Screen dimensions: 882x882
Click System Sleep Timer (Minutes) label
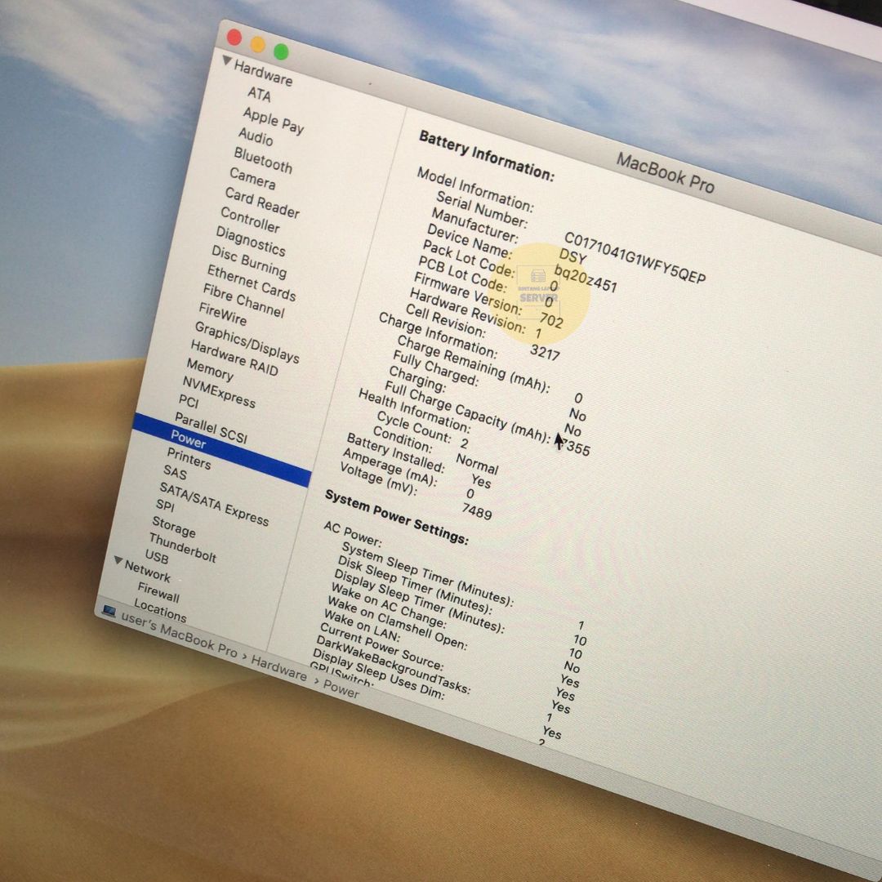tap(427, 574)
